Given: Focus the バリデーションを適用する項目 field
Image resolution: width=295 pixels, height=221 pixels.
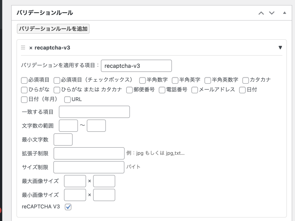Looking at the screenshot, I should click(136, 66).
